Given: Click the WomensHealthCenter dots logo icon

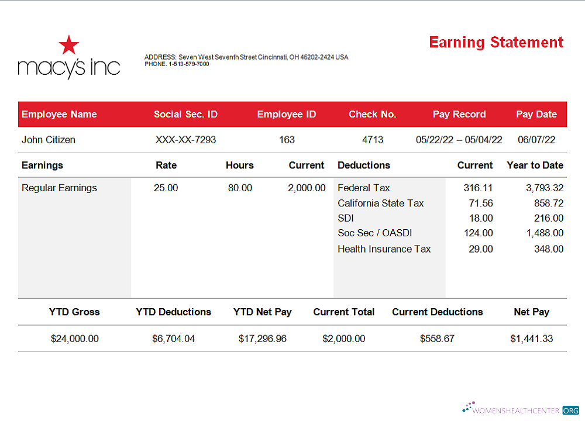Looking at the screenshot, I should point(469,406).
